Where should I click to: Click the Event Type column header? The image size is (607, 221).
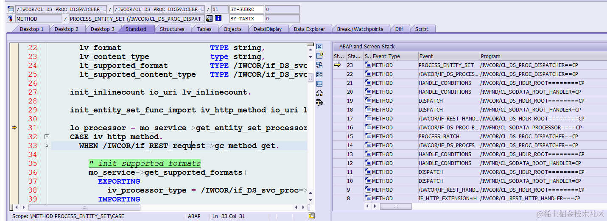point(395,56)
